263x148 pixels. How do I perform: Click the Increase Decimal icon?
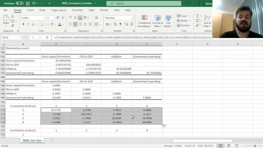pyautogui.click(x=127, y=24)
